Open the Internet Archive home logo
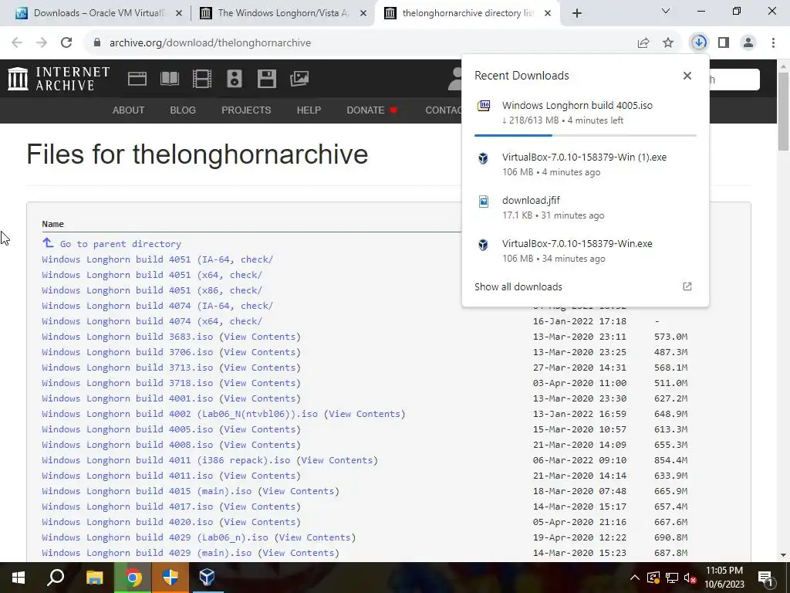This screenshot has width=790, height=593. [x=59, y=79]
